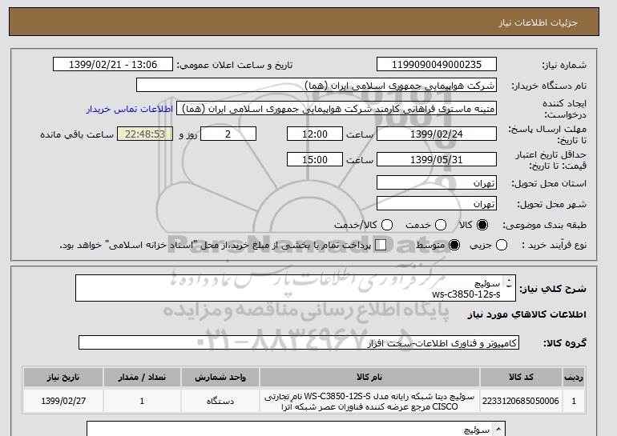617x436 pixels.
Task: Open buyer contact information link
Action: 130,109
